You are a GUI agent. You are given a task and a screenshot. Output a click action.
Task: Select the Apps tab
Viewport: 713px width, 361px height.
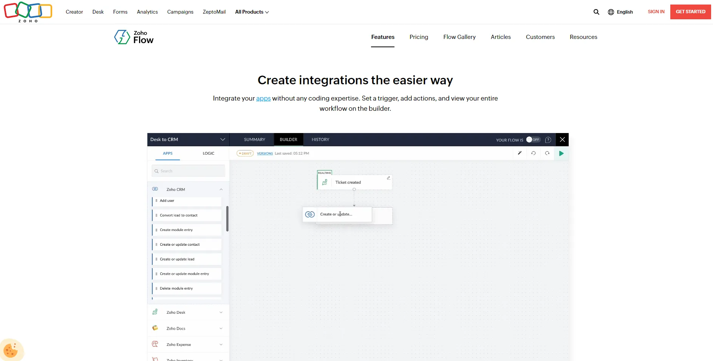168,153
